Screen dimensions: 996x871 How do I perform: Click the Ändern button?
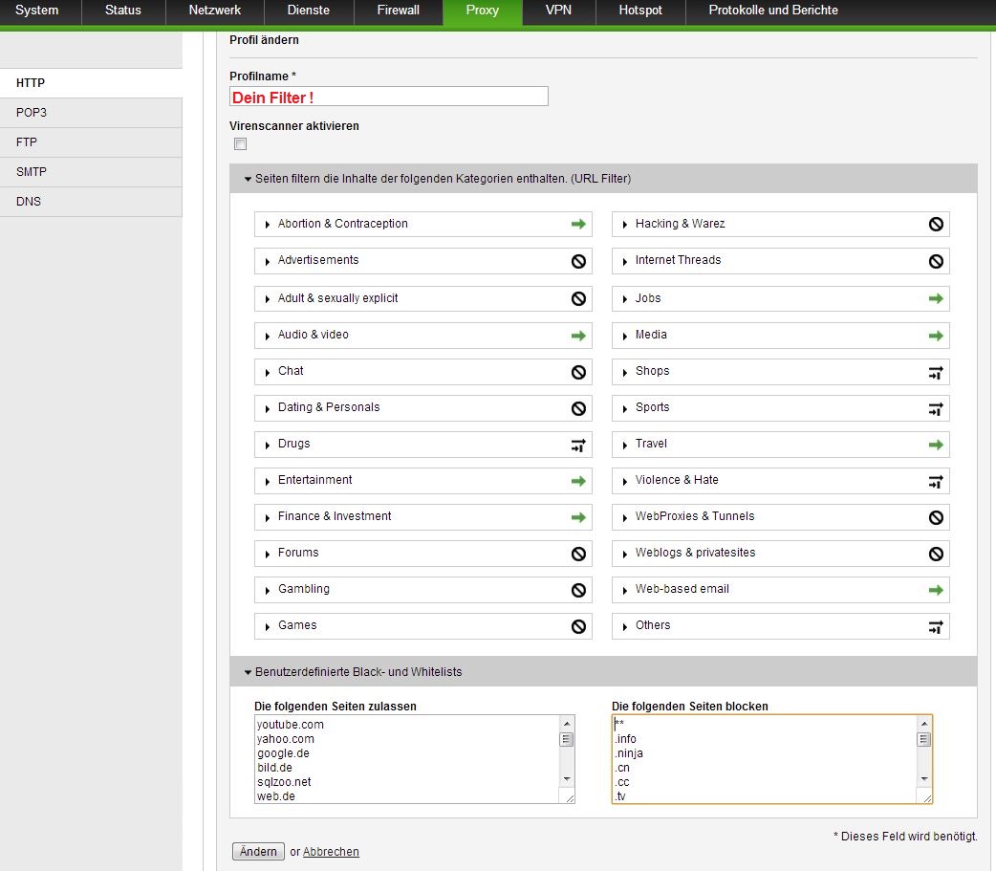(258, 852)
